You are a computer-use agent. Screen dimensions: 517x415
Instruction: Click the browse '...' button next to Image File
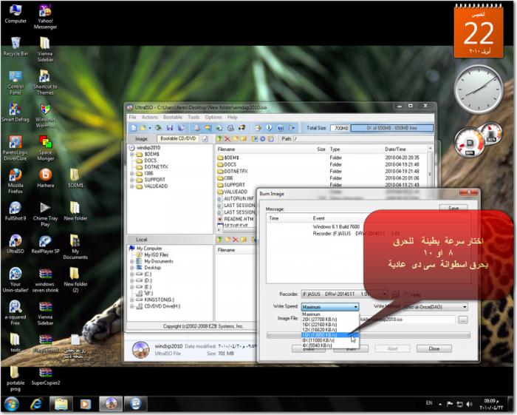(463, 320)
